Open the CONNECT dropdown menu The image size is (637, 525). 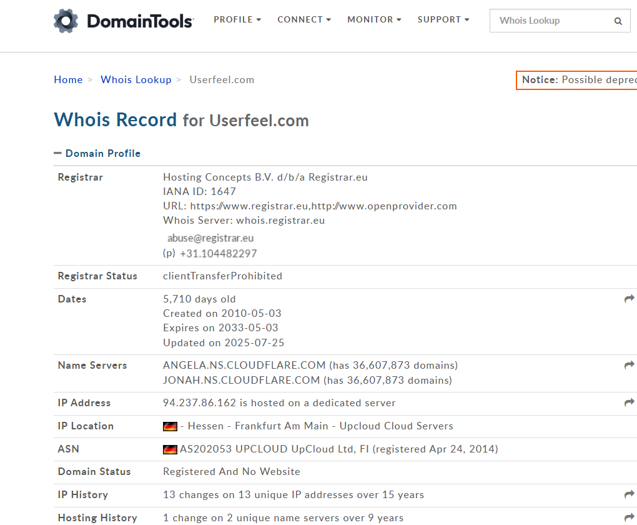pos(304,19)
